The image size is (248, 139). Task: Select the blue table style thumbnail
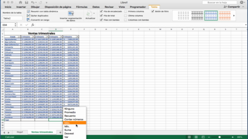coord(211,15)
